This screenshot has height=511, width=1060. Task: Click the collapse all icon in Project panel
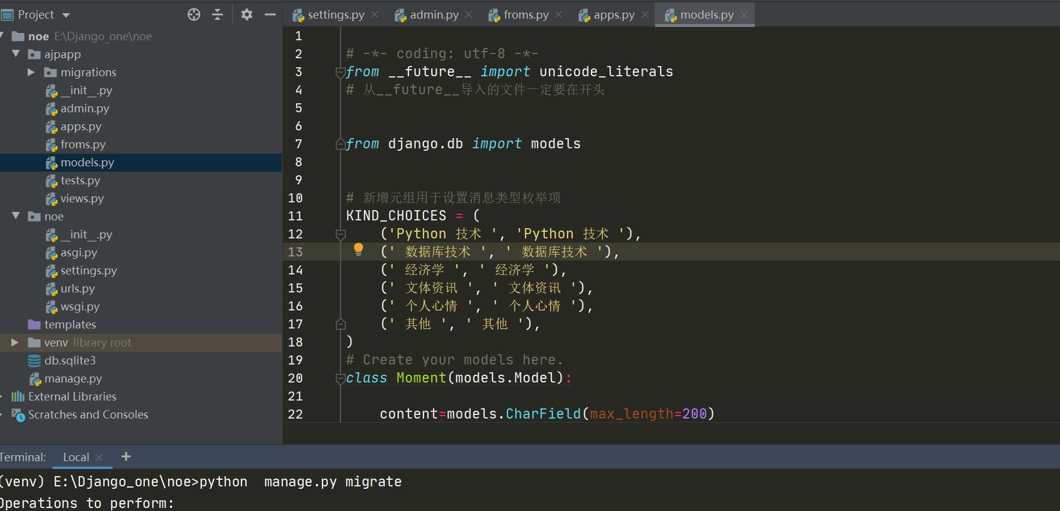pos(217,14)
